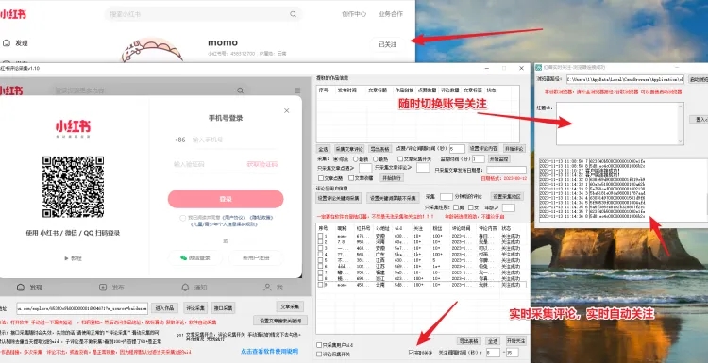
Task: Click the 点赞/评论间隔时间 seconds field
Action: click(x=457, y=149)
